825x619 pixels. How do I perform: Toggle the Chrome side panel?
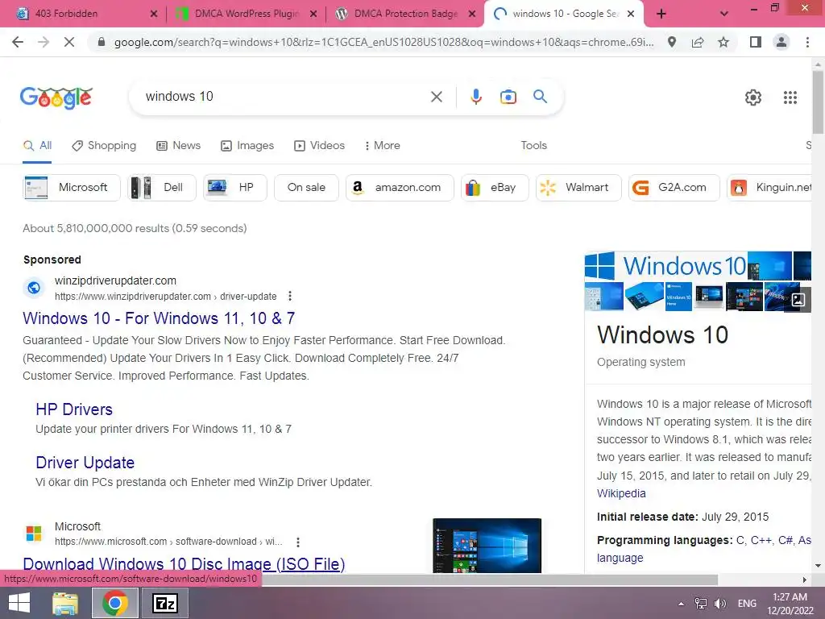(x=756, y=42)
